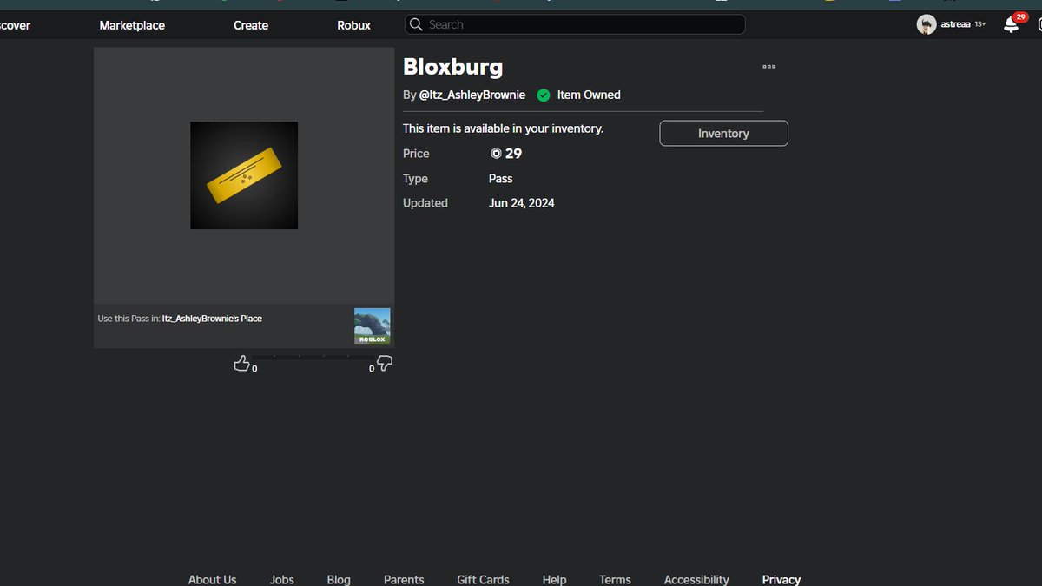Open the Privacy footer link
Screen dimensions: 1042x586
point(781,579)
